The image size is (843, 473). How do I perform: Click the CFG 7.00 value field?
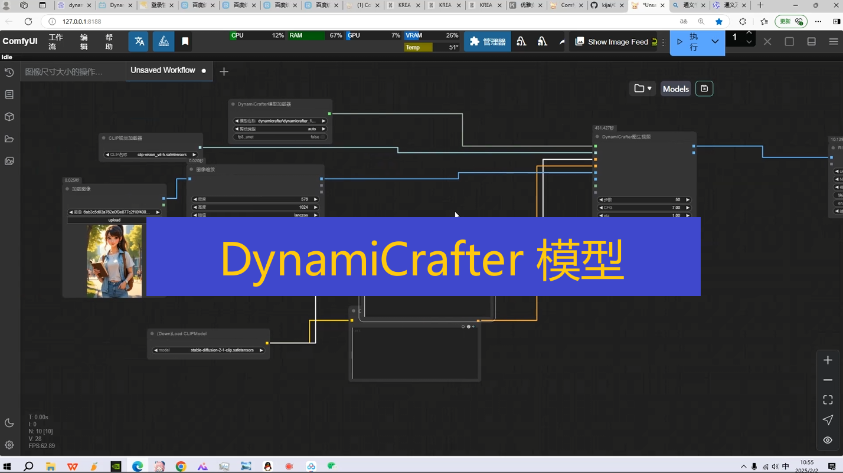(645, 208)
